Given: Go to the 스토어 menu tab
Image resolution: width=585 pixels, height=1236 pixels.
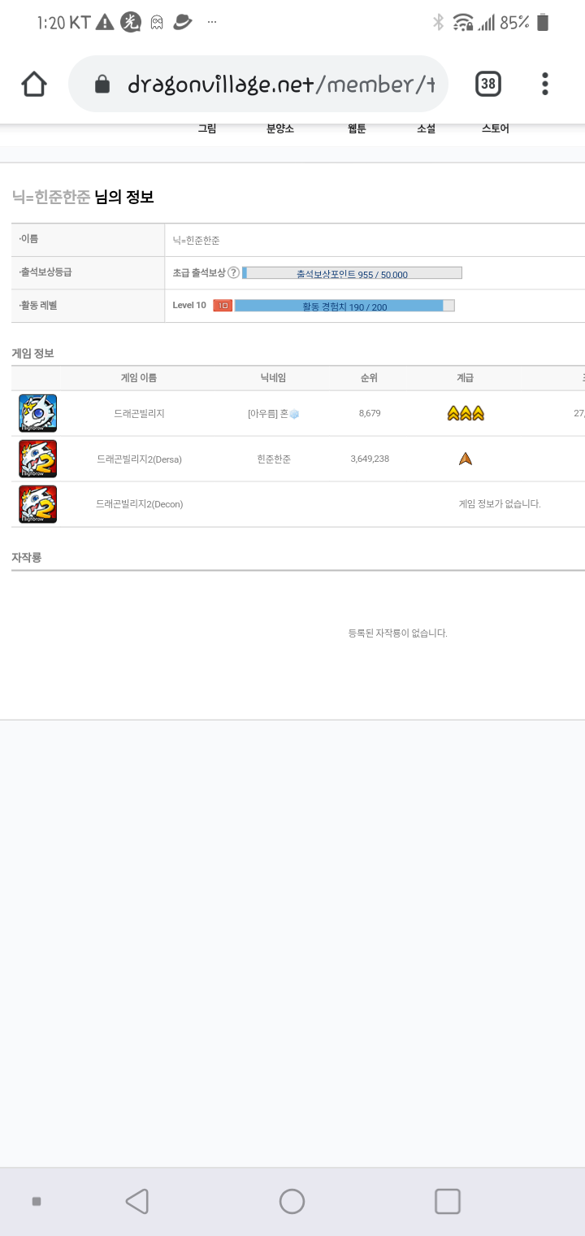Looking at the screenshot, I should 495,128.
